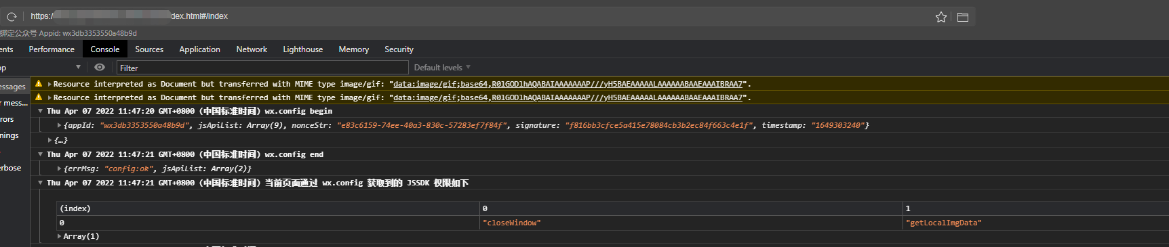This screenshot has width=1169, height=247.
Task: Switch to the Application tab
Action: pyautogui.click(x=199, y=49)
